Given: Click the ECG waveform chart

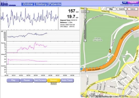Looking at the screenshot, I should click(29, 18).
